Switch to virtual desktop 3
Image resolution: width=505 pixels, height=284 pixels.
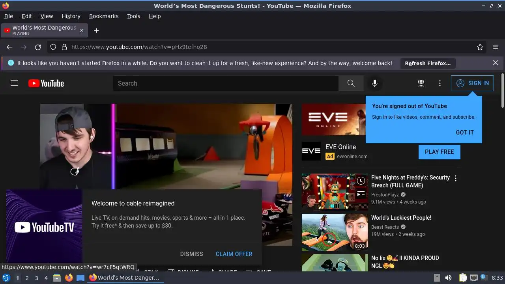pos(37,278)
